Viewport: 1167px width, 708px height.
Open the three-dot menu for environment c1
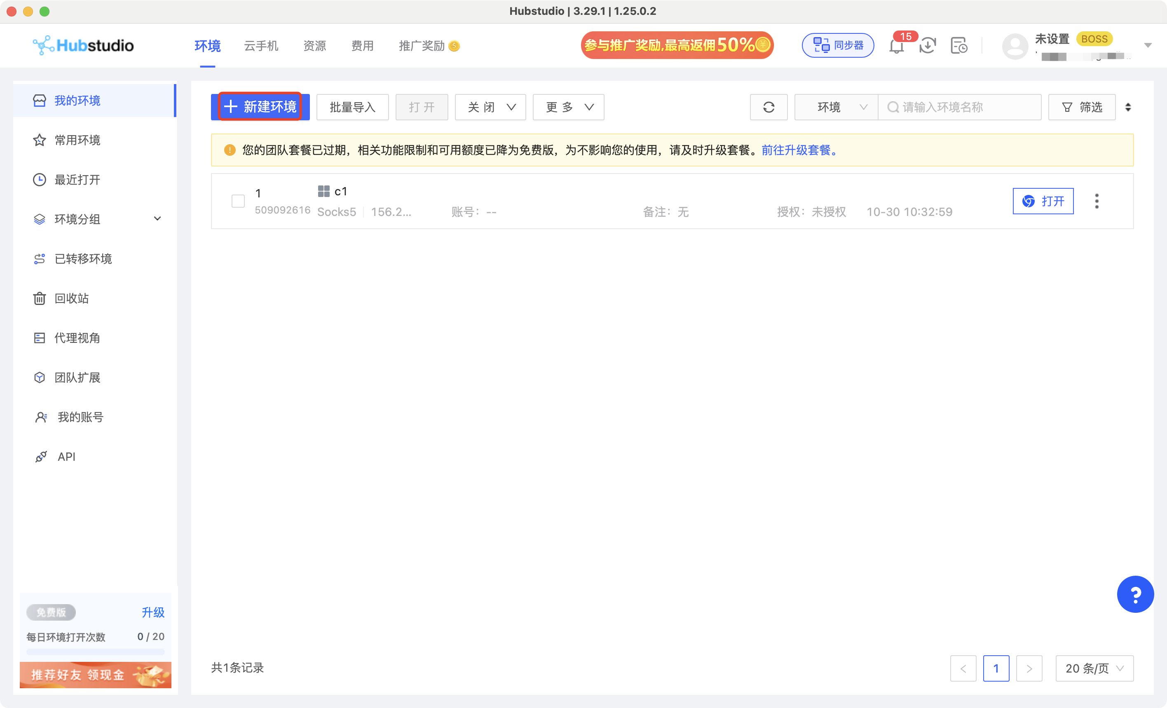(1097, 201)
